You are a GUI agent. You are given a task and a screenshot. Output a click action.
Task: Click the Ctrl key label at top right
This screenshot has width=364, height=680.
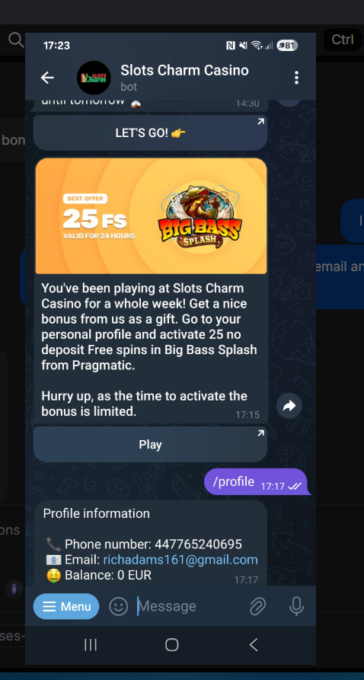click(343, 40)
